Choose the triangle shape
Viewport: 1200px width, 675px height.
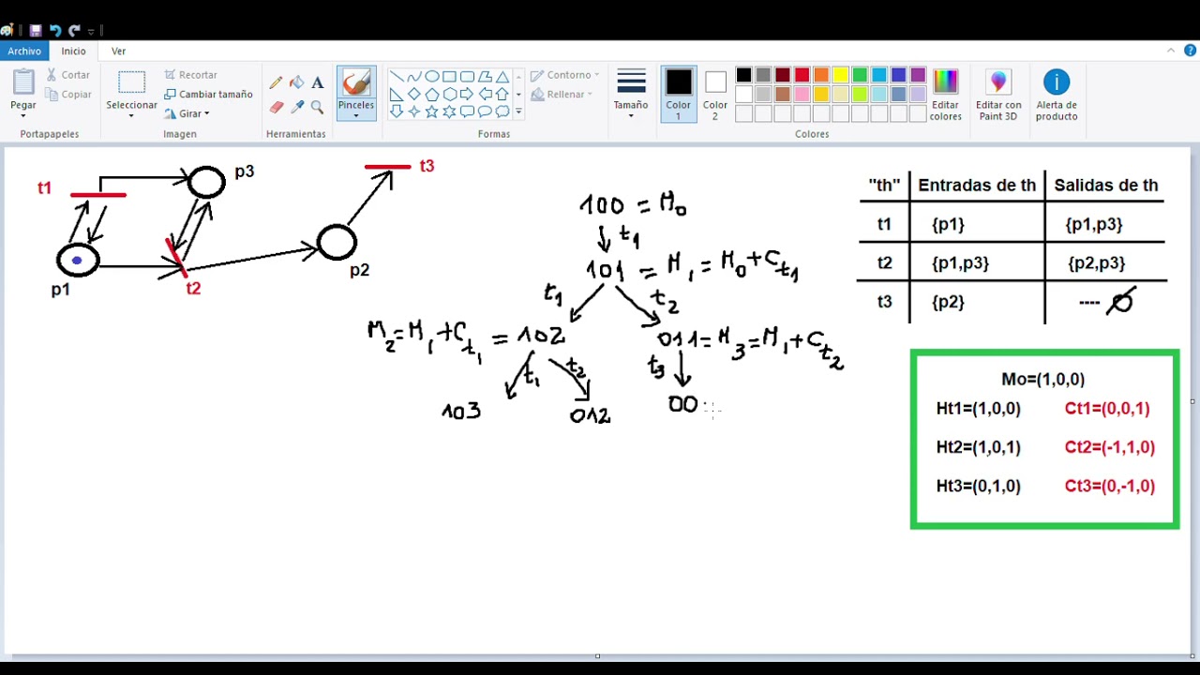coord(502,77)
